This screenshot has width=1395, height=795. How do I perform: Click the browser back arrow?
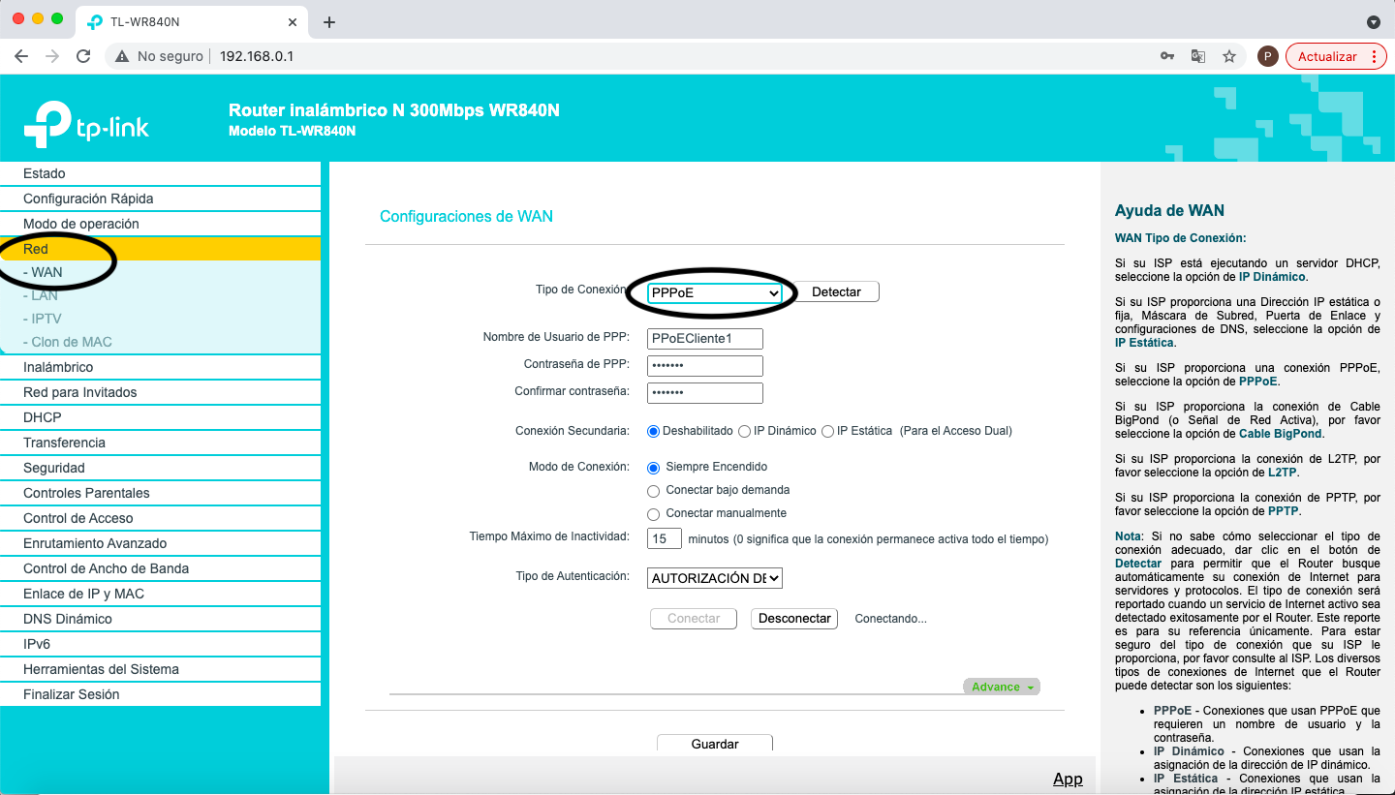(x=21, y=56)
